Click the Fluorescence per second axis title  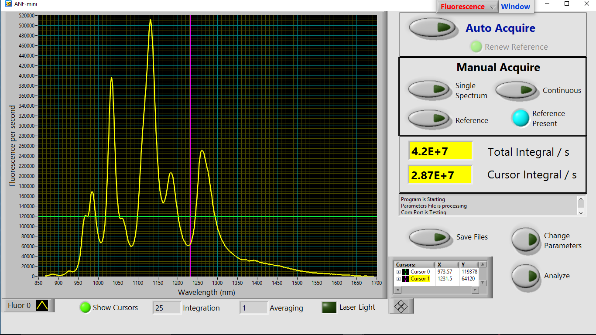[x=13, y=146]
